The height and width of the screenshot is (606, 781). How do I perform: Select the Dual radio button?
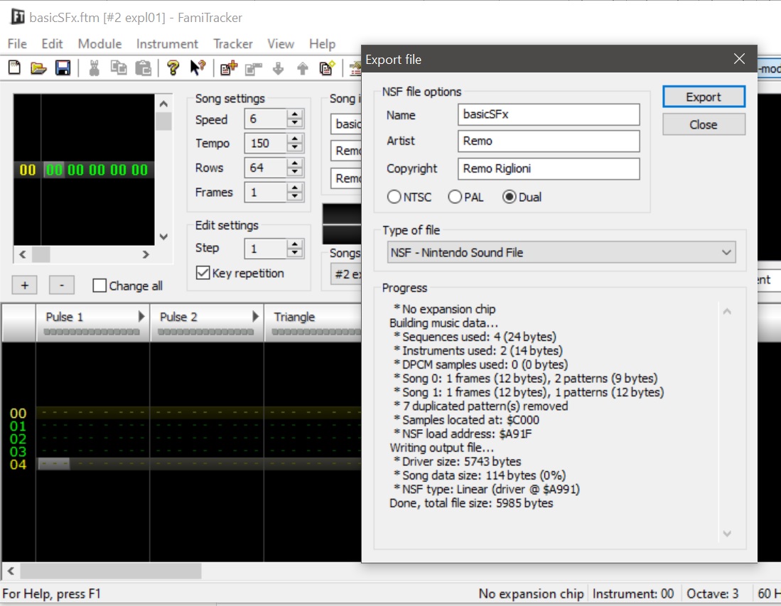tap(509, 197)
